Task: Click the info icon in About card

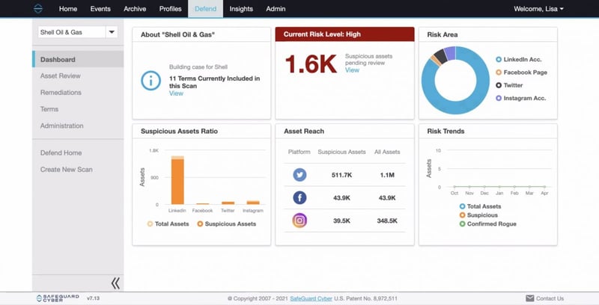Action: [151, 81]
